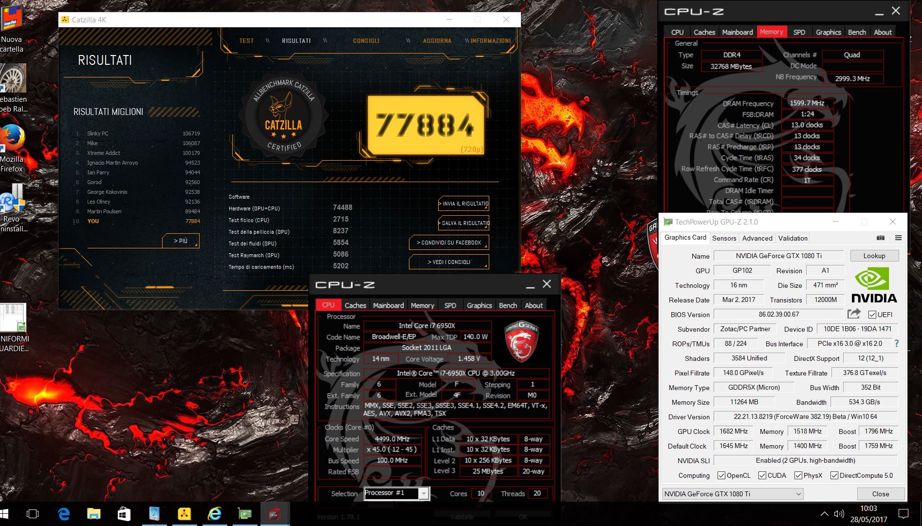922x526 pixels.
Task: Click the PIÙ button under top results
Action: pyautogui.click(x=181, y=241)
